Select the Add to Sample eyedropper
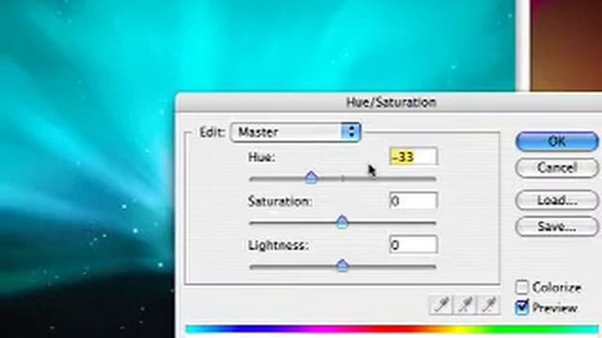The image size is (602, 338). (465, 305)
